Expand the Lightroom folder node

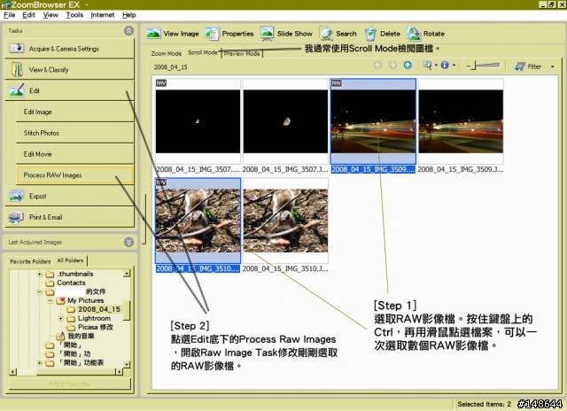[61, 319]
